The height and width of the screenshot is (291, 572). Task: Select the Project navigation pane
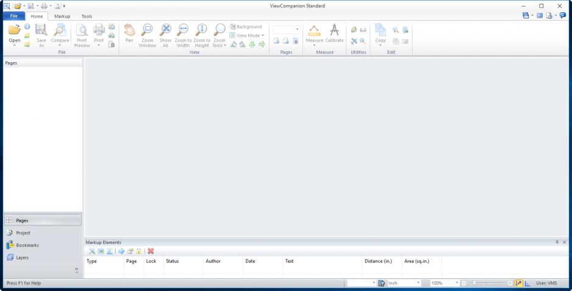43,233
